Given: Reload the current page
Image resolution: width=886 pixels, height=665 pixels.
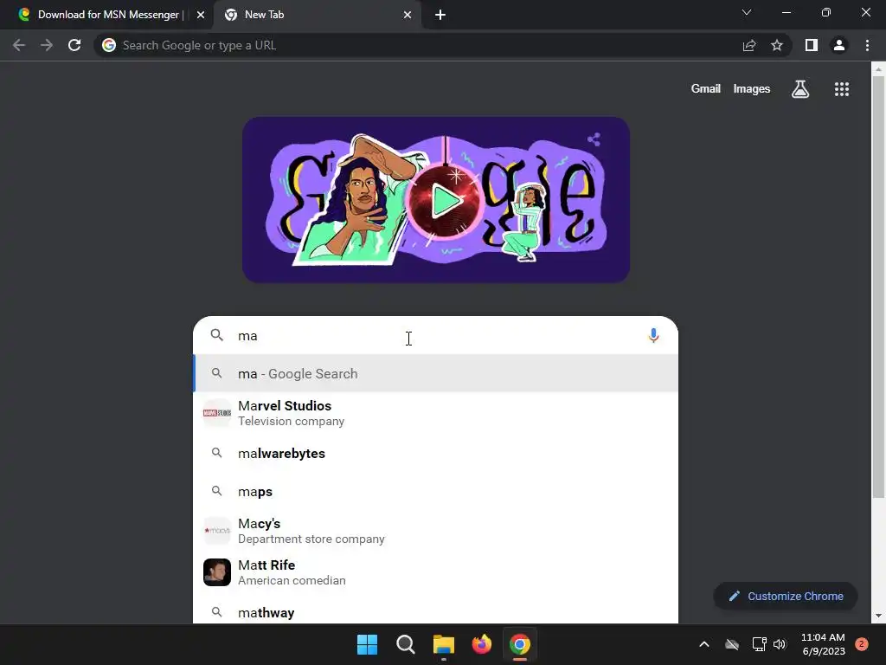Looking at the screenshot, I should pos(74,45).
